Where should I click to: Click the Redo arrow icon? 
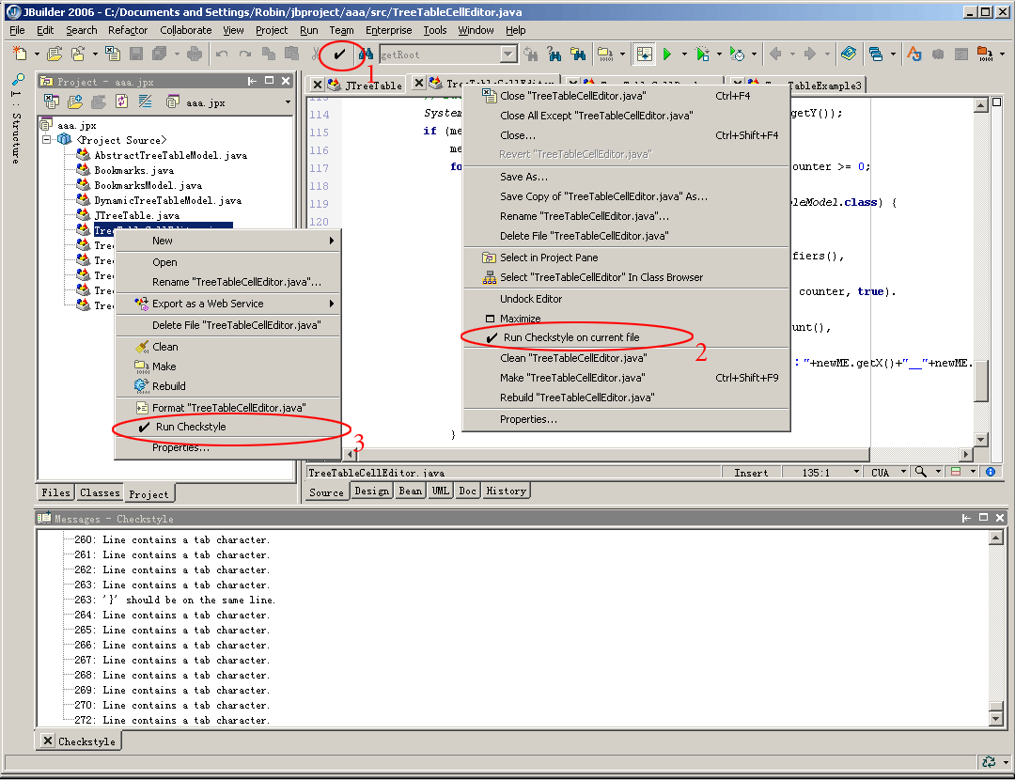pos(244,55)
